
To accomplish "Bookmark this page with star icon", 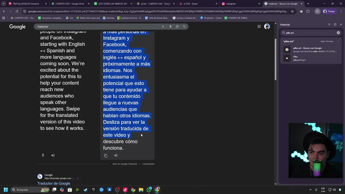I will [x=292, y=11].
